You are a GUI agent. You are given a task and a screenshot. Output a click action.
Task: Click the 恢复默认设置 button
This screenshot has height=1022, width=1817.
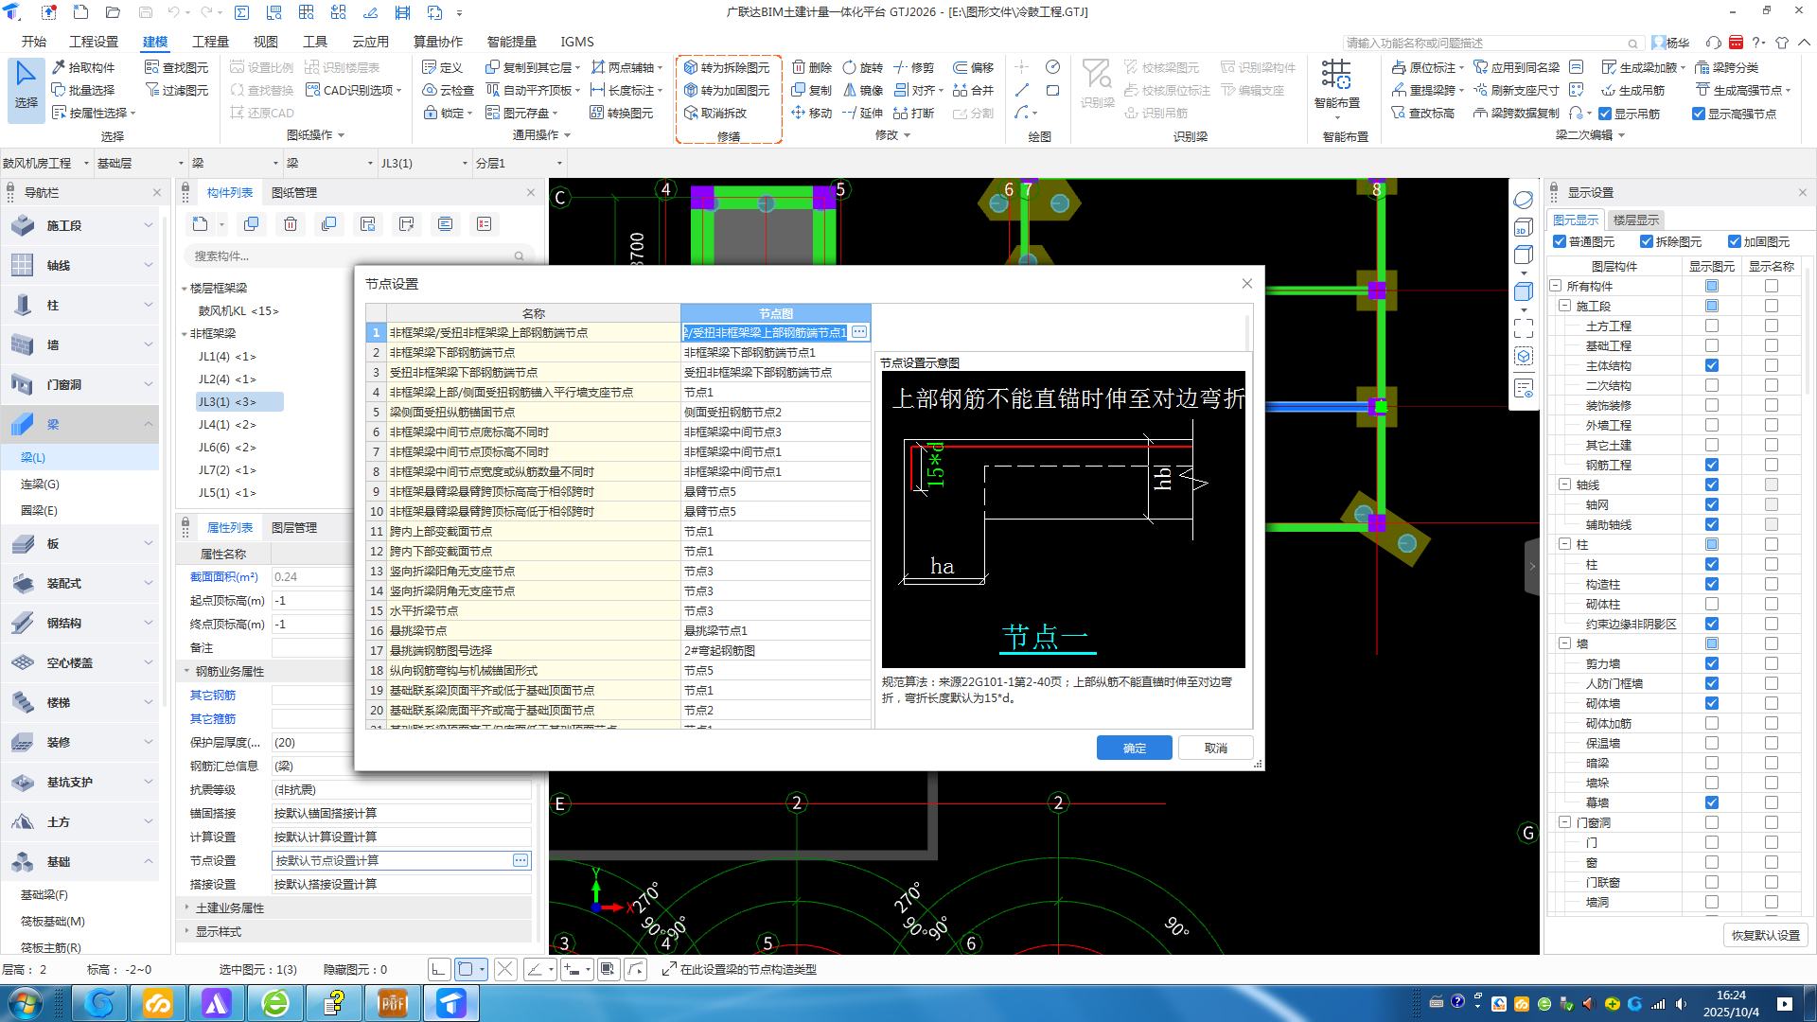1765,935
